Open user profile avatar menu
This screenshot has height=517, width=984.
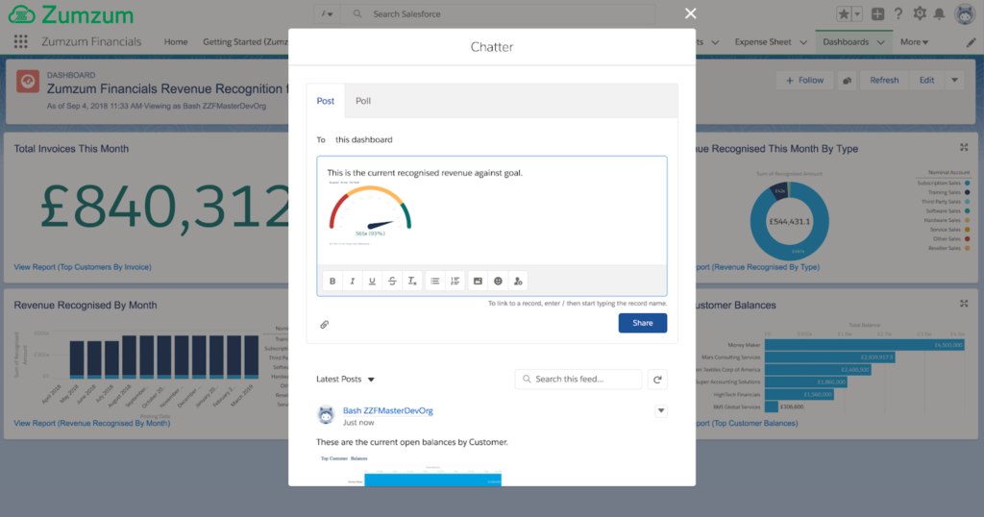pos(965,13)
